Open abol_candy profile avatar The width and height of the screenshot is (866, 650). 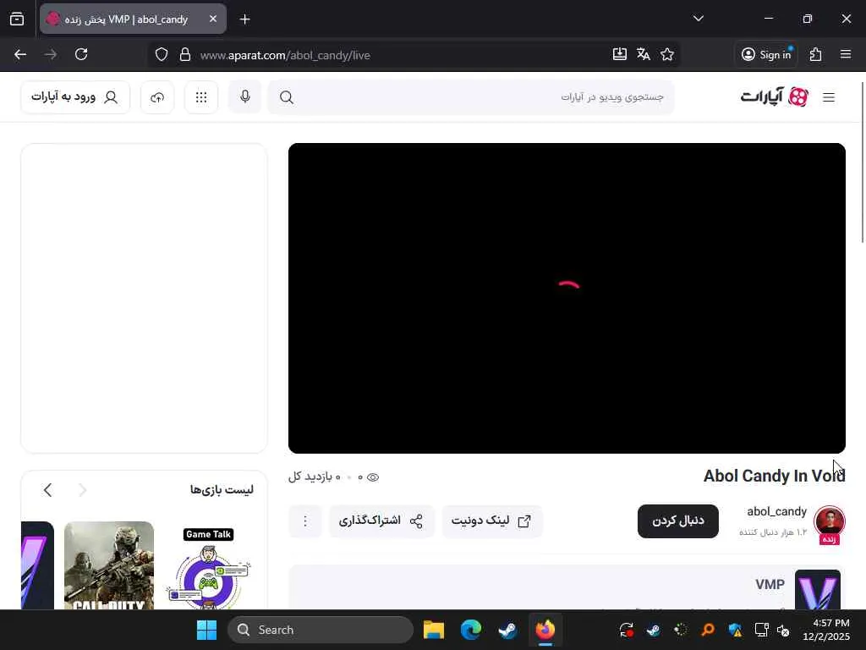829,521
